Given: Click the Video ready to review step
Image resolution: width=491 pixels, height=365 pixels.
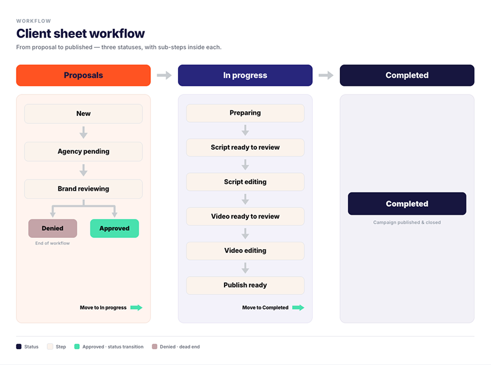Looking at the screenshot, I should (x=245, y=217).
